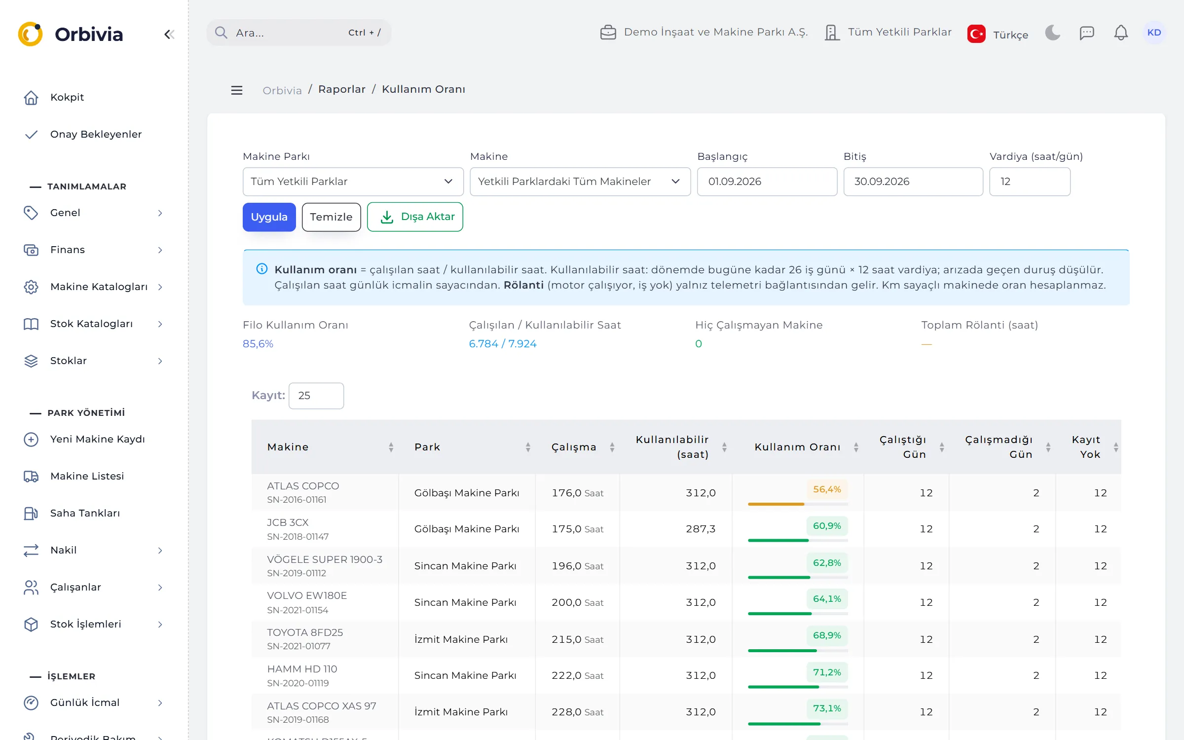The width and height of the screenshot is (1184, 740).
Task: Click the search magnifier icon
Action: tap(221, 33)
